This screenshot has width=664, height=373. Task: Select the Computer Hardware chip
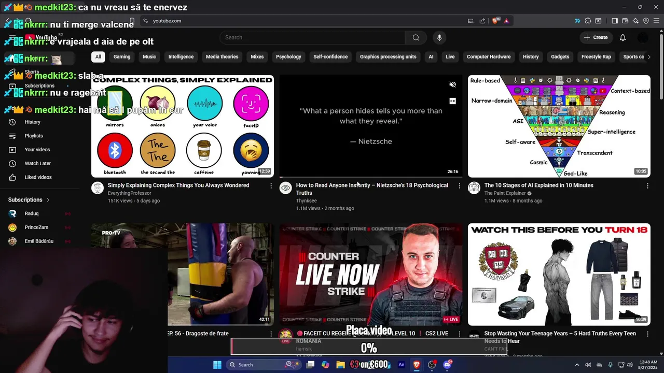point(489,57)
